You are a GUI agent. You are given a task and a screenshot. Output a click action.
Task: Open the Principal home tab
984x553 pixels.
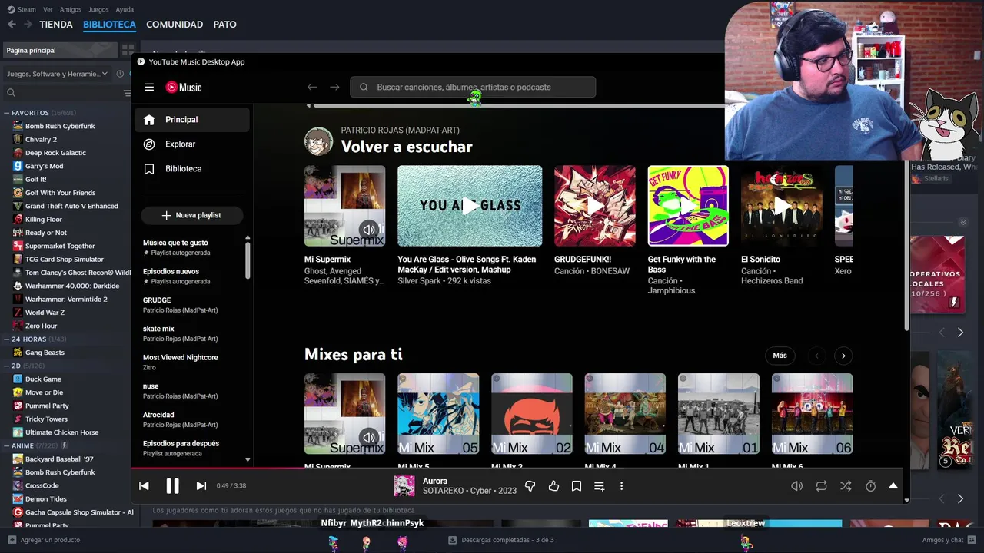point(192,120)
